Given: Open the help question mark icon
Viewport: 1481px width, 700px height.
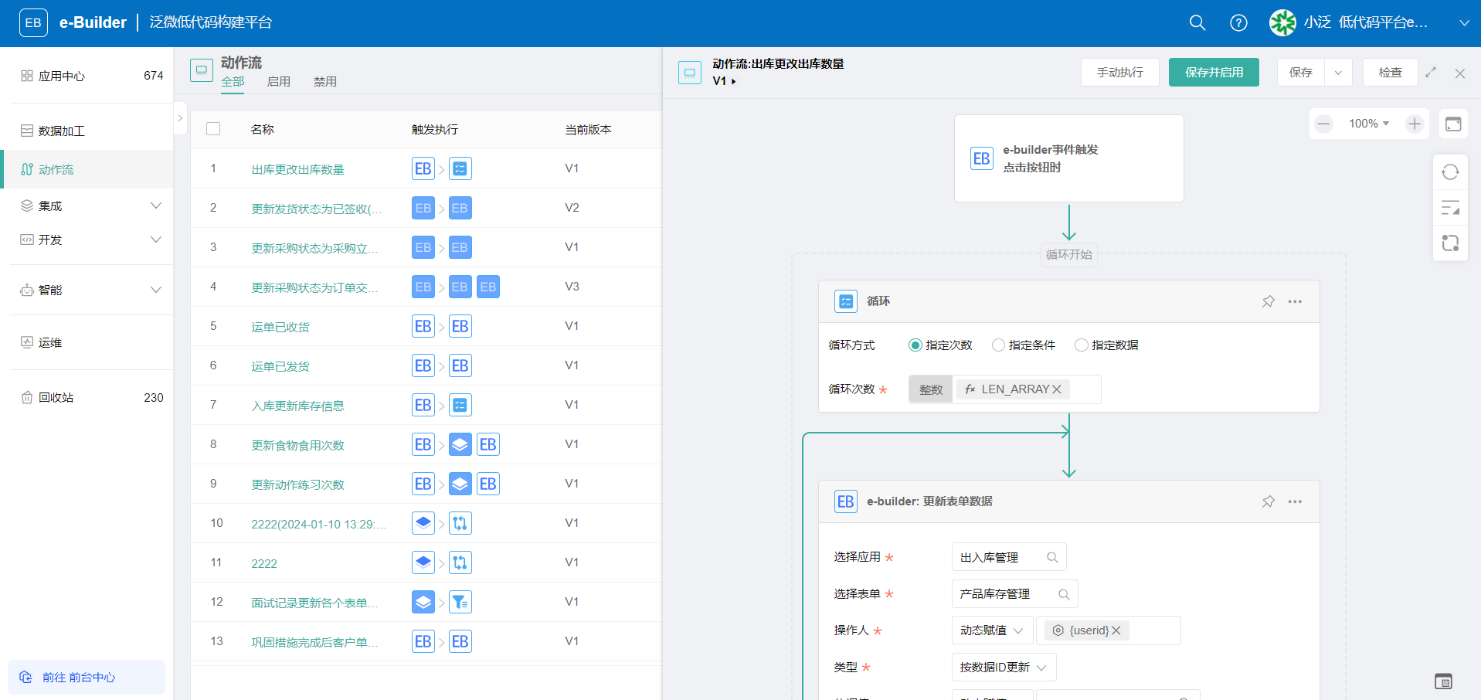Looking at the screenshot, I should 1238,23.
